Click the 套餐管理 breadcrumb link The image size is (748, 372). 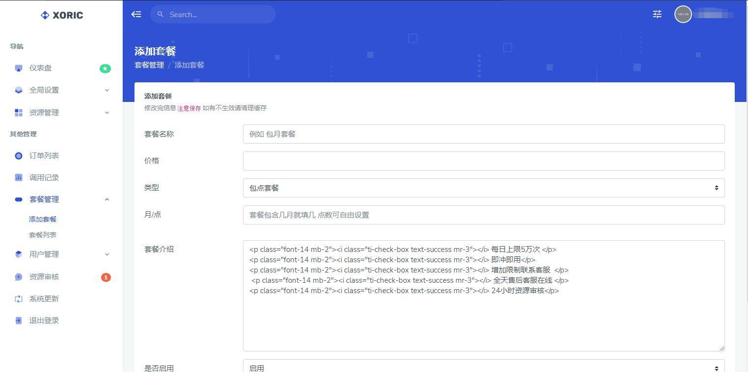(x=149, y=65)
